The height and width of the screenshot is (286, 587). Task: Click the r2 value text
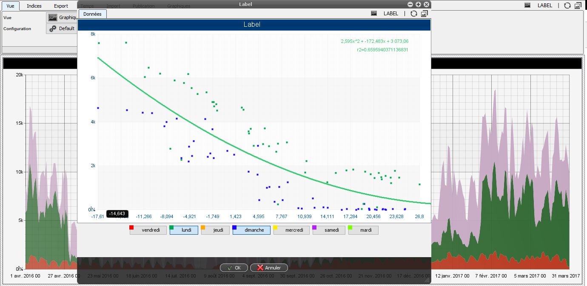[x=383, y=50]
